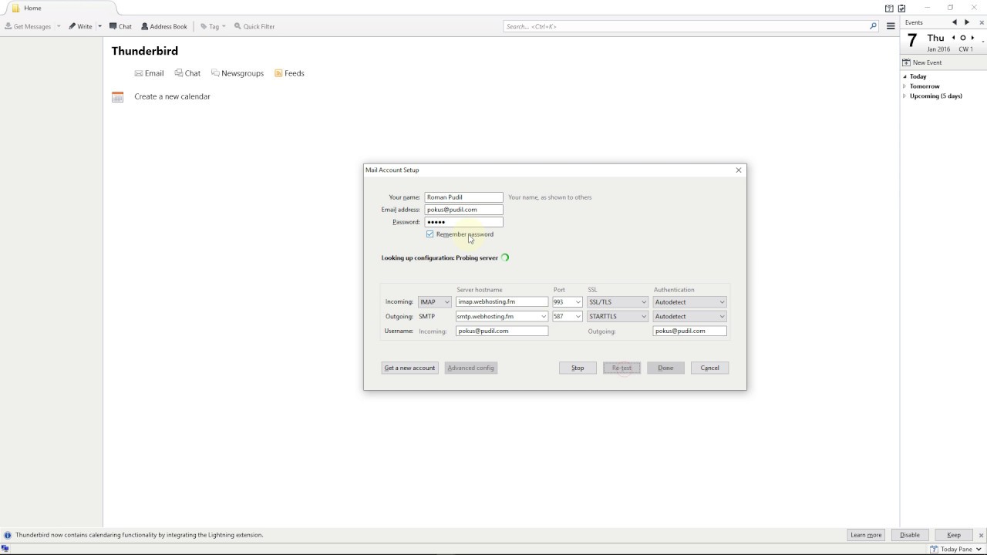Image resolution: width=987 pixels, height=555 pixels.
Task: Click Stop to halt server probing
Action: point(578,368)
